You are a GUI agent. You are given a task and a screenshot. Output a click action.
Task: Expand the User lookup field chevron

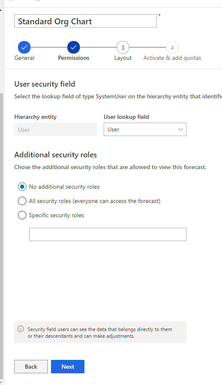181,129
